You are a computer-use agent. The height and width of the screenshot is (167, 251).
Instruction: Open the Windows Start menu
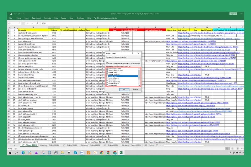10,153
